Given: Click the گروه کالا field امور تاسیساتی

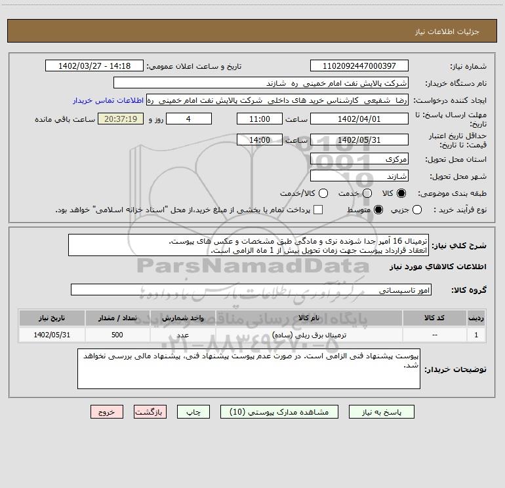Looking at the screenshot, I should [251, 290].
